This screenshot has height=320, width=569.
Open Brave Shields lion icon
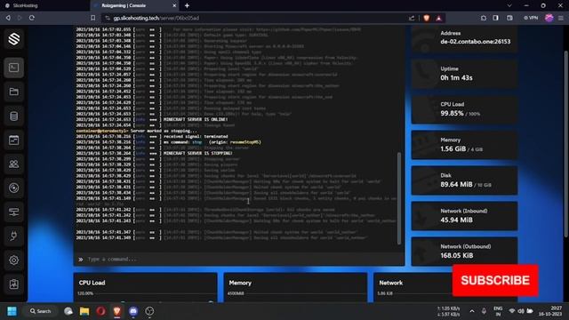(x=427, y=18)
